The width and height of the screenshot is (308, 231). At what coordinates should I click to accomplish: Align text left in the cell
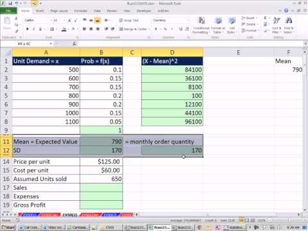pos(85,29)
